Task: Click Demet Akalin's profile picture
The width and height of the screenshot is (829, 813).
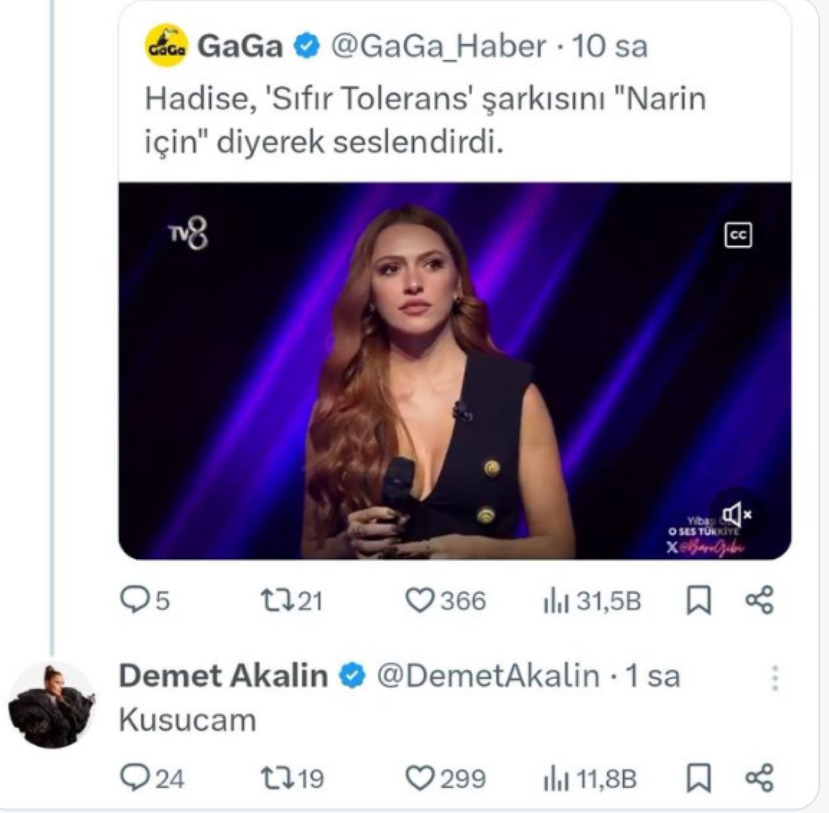Action: pyautogui.click(x=52, y=705)
